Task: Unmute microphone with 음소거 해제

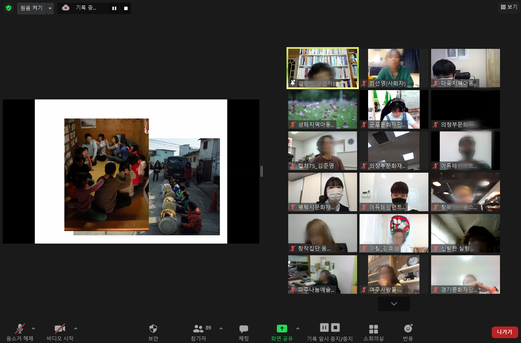Action: (20, 329)
